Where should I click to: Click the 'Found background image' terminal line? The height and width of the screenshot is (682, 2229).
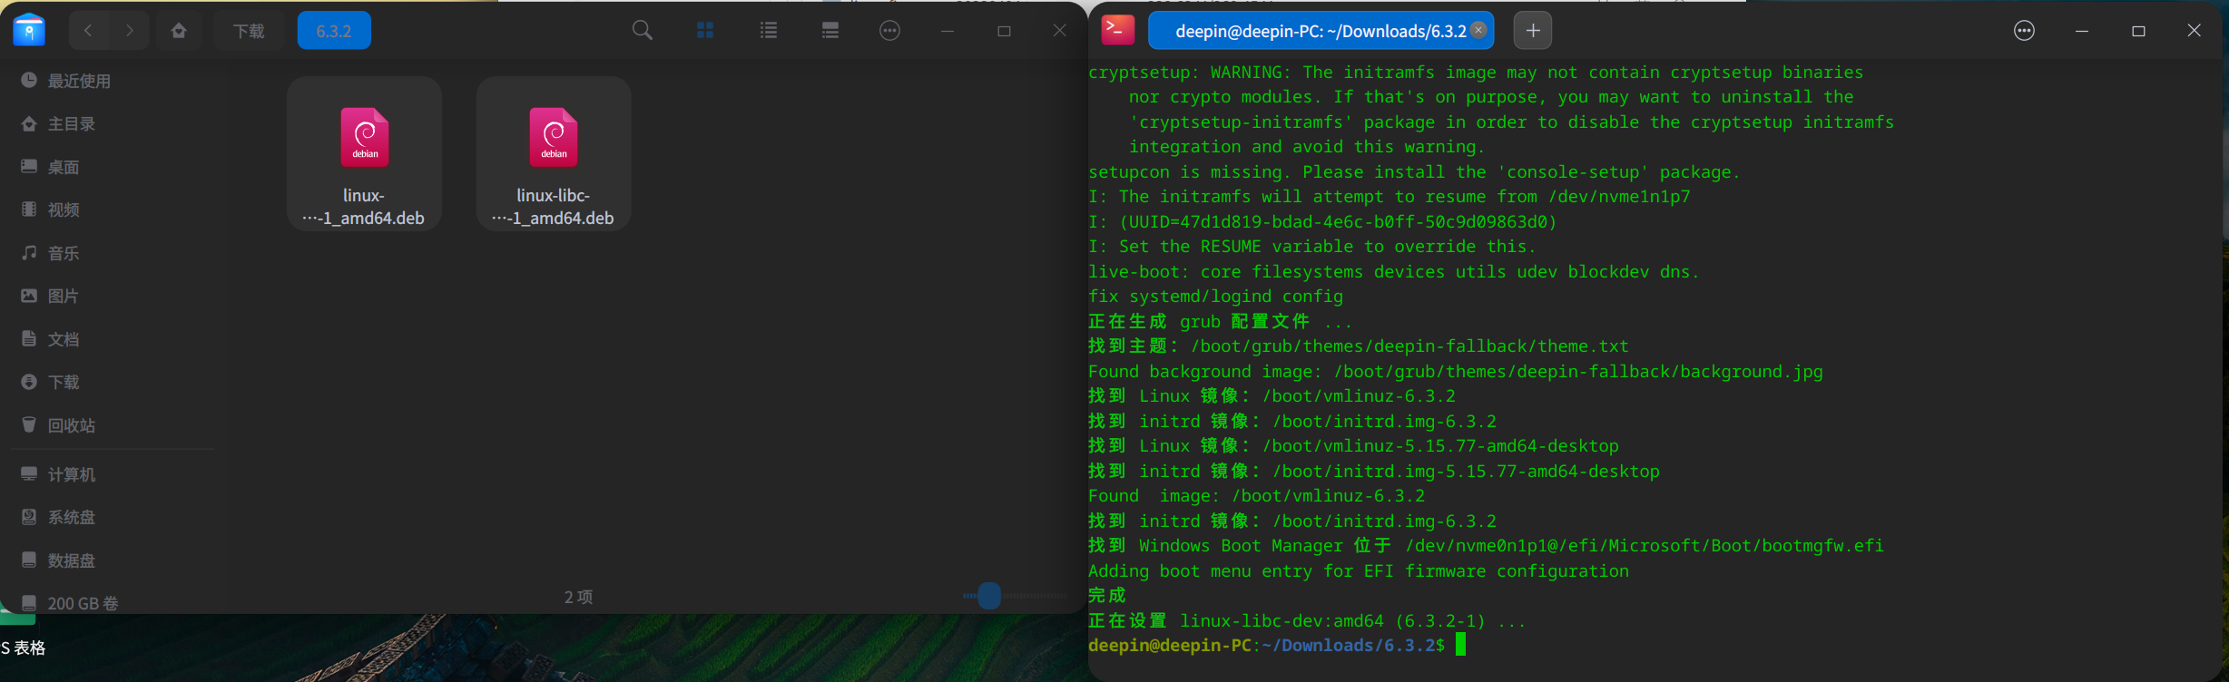tap(1455, 372)
